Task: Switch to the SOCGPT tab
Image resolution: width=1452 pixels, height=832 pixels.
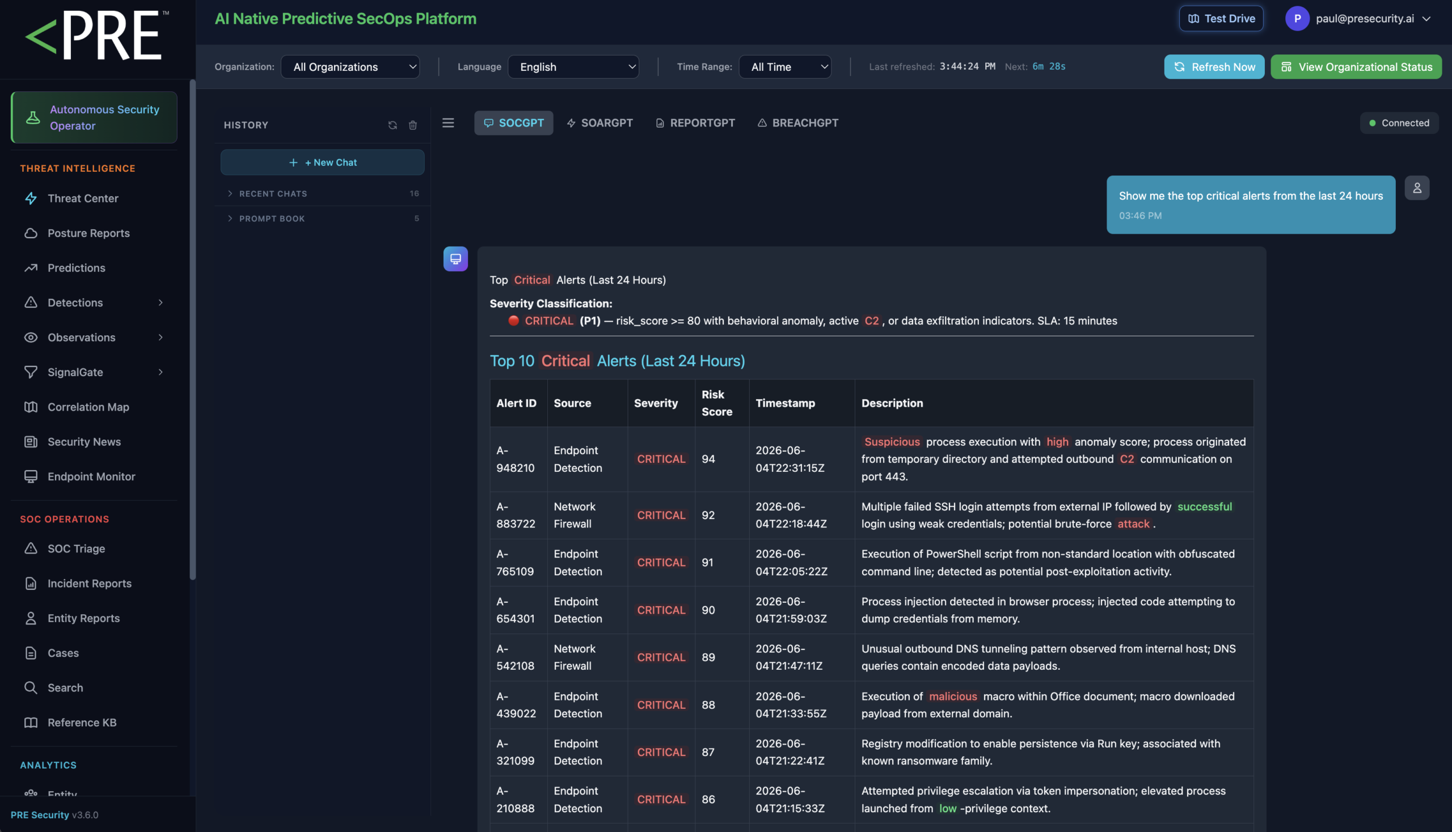Action: (x=514, y=123)
